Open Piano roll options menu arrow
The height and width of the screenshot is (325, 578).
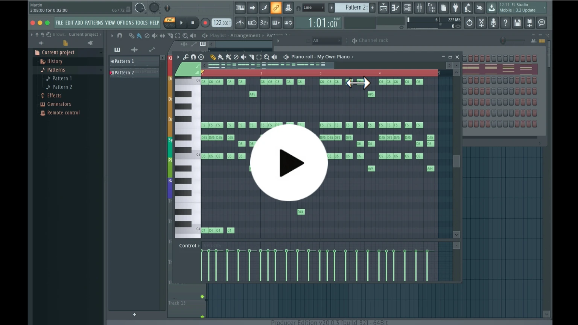(178, 57)
